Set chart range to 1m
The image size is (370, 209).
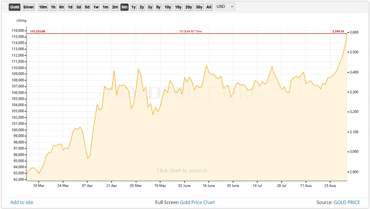(x=105, y=7)
